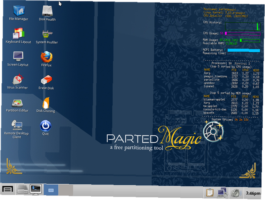Click the openbox process row
The height and width of the screenshot is (200, 265).
231,83
